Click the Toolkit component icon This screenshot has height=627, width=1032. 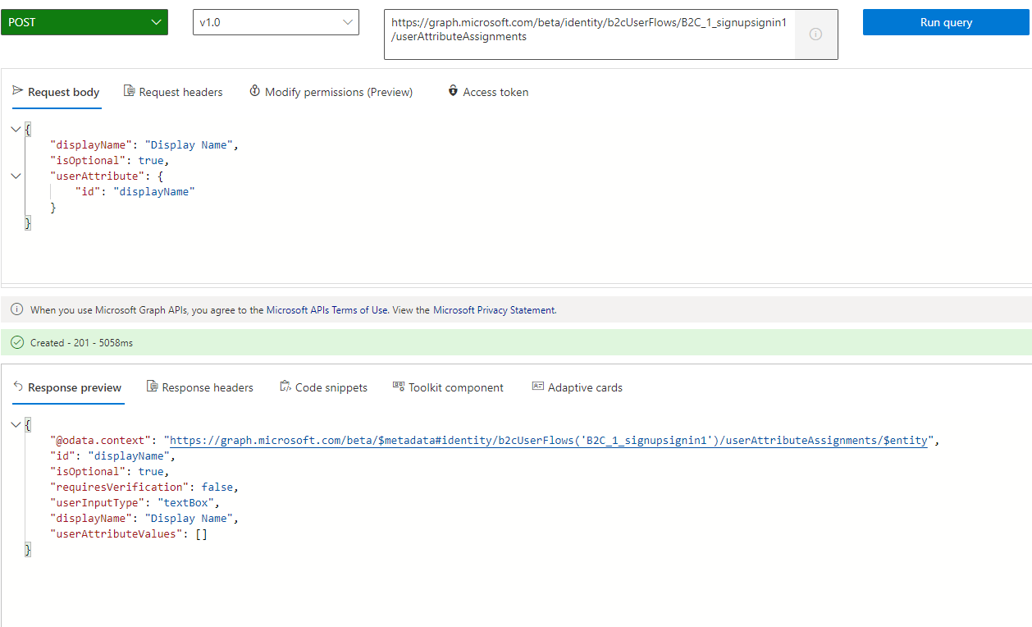click(399, 387)
